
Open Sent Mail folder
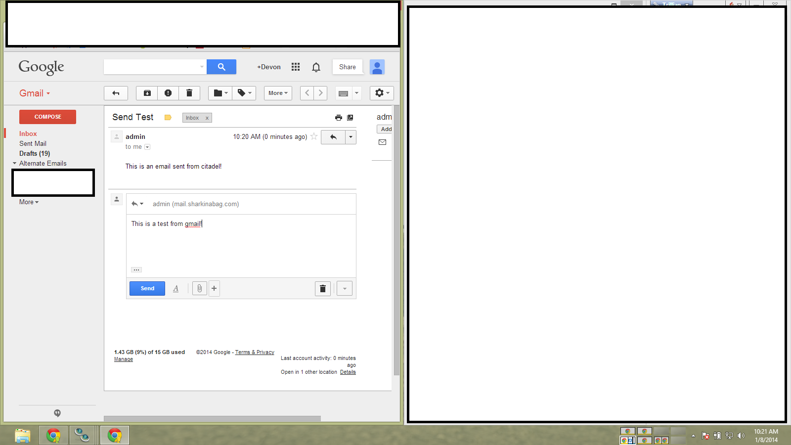(33, 143)
